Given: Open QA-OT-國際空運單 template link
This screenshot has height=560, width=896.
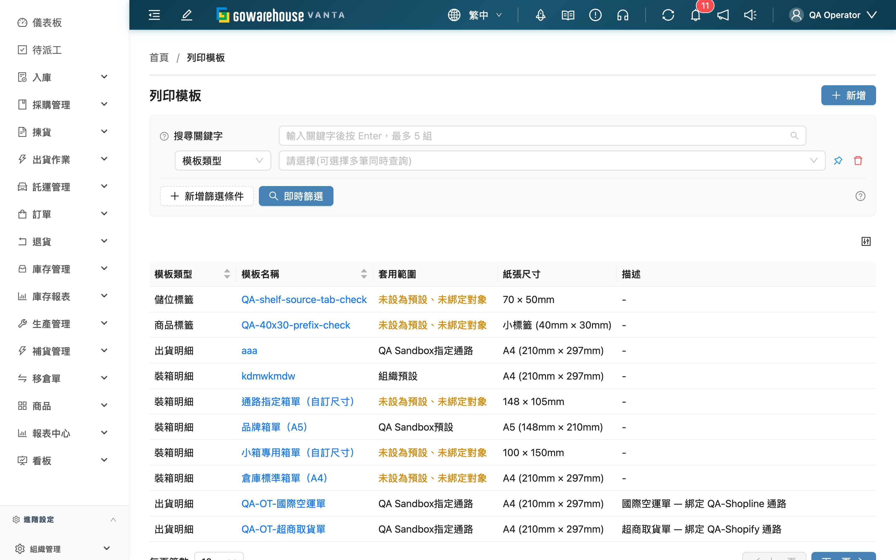Looking at the screenshot, I should [283, 504].
